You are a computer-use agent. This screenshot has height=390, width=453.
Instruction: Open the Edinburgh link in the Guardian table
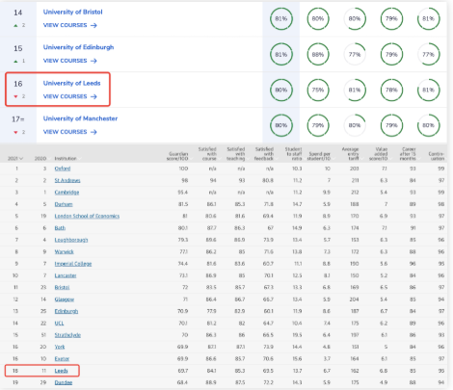click(67, 311)
